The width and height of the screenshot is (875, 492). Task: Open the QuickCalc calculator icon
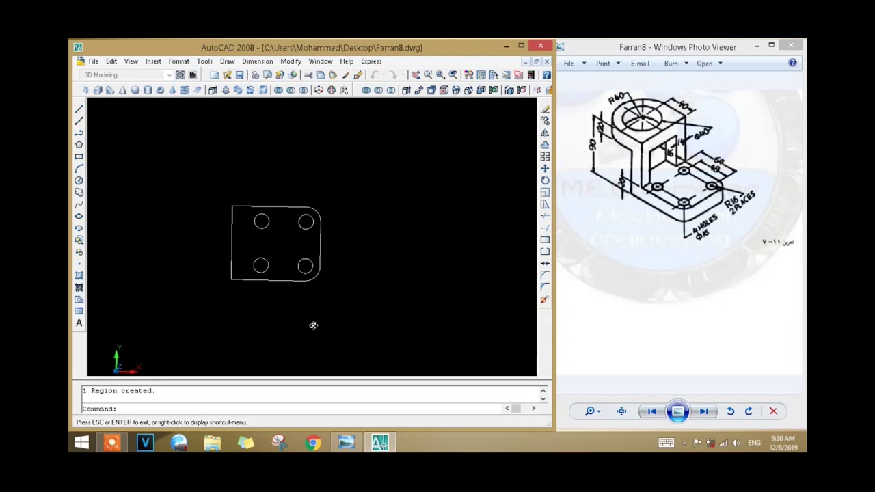click(531, 75)
